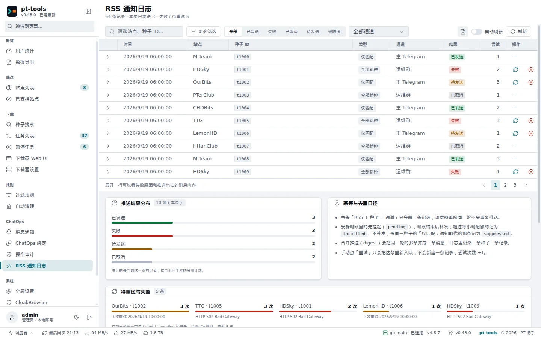Select the 已发送 filter tab

point(253,32)
